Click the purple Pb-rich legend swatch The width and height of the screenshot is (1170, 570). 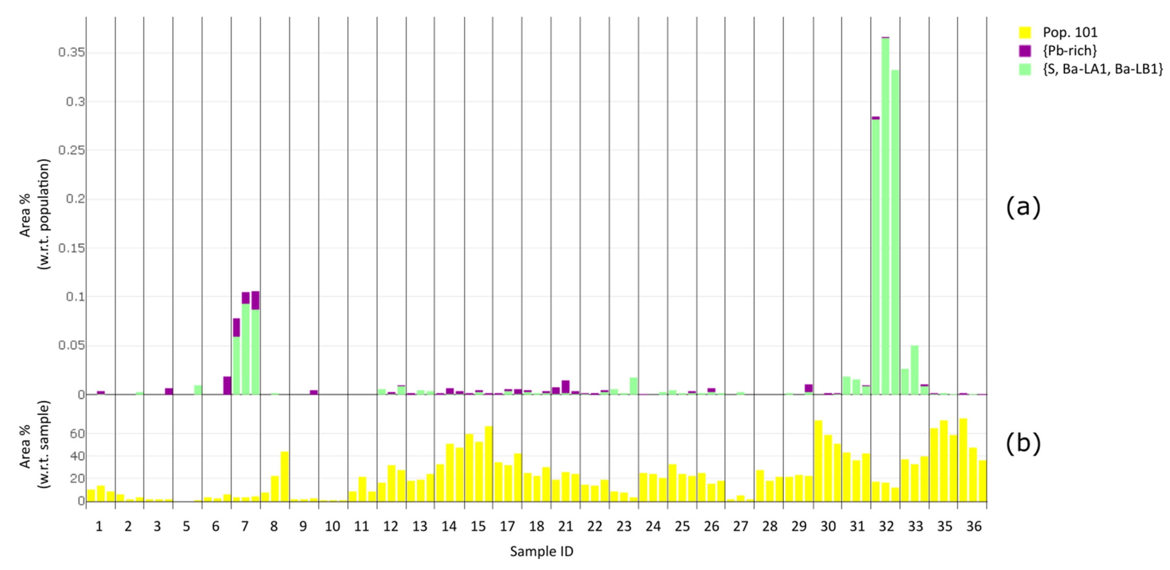click(1025, 51)
